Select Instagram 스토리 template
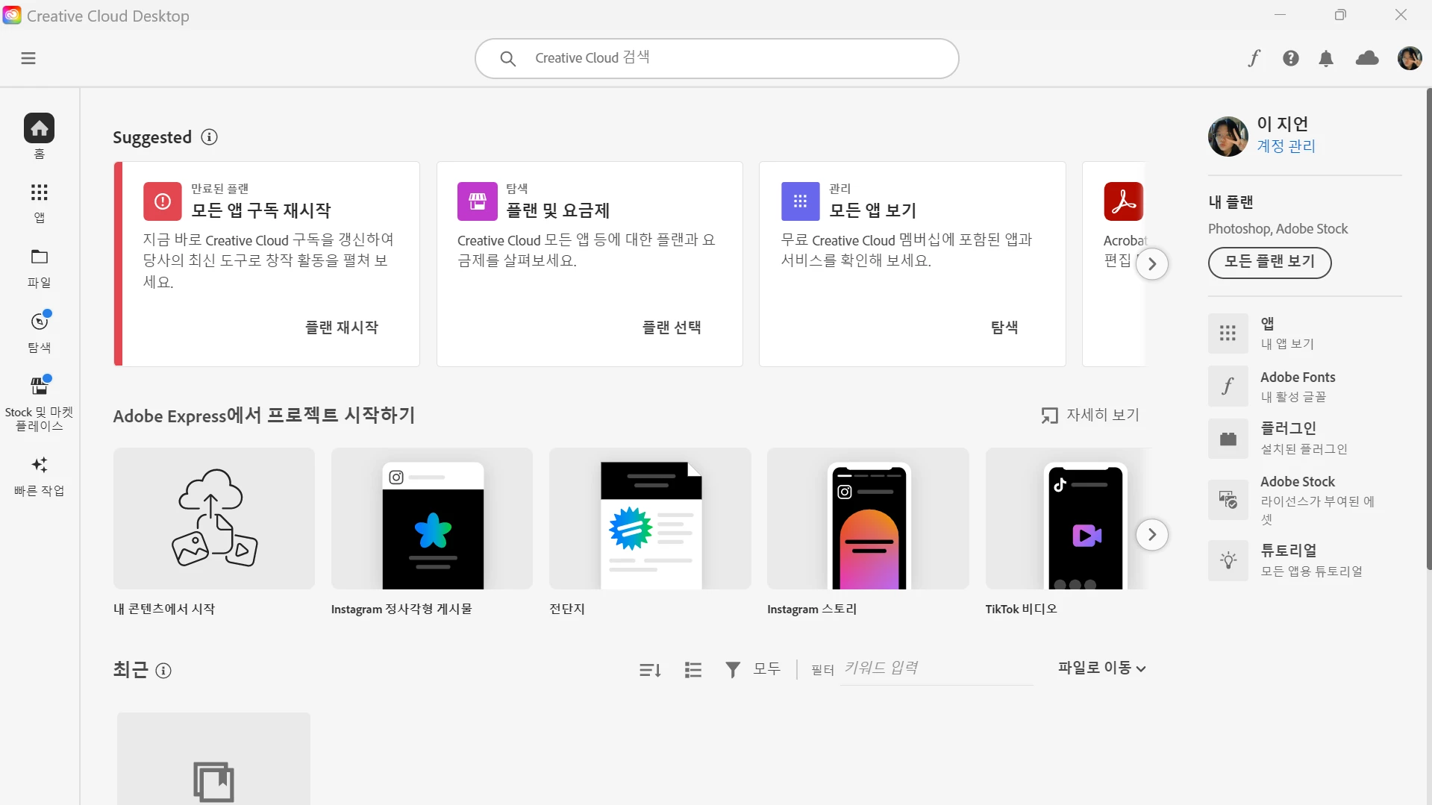Image resolution: width=1432 pixels, height=805 pixels. (868, 518)
